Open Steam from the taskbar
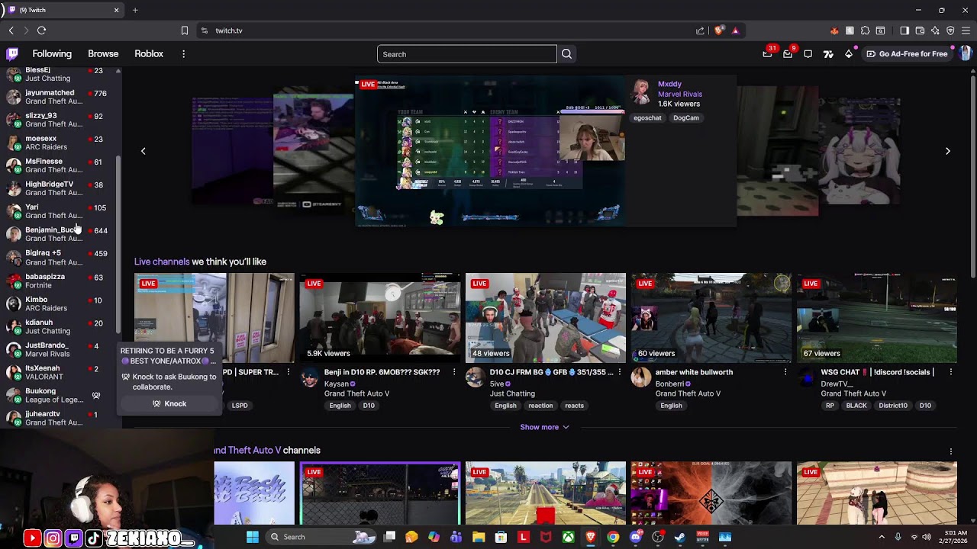This screenshot has width=977, height=549. [680, 537]
